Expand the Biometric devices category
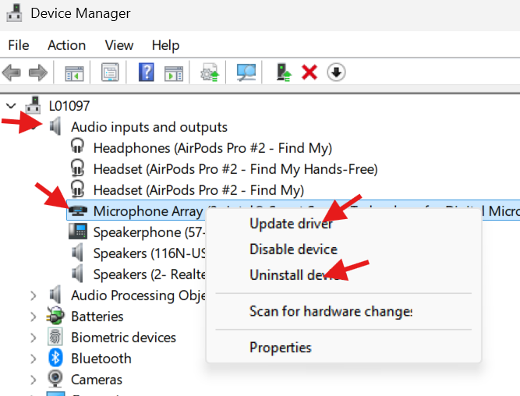This screenshot has height=396, width=520. coord(33,338)
